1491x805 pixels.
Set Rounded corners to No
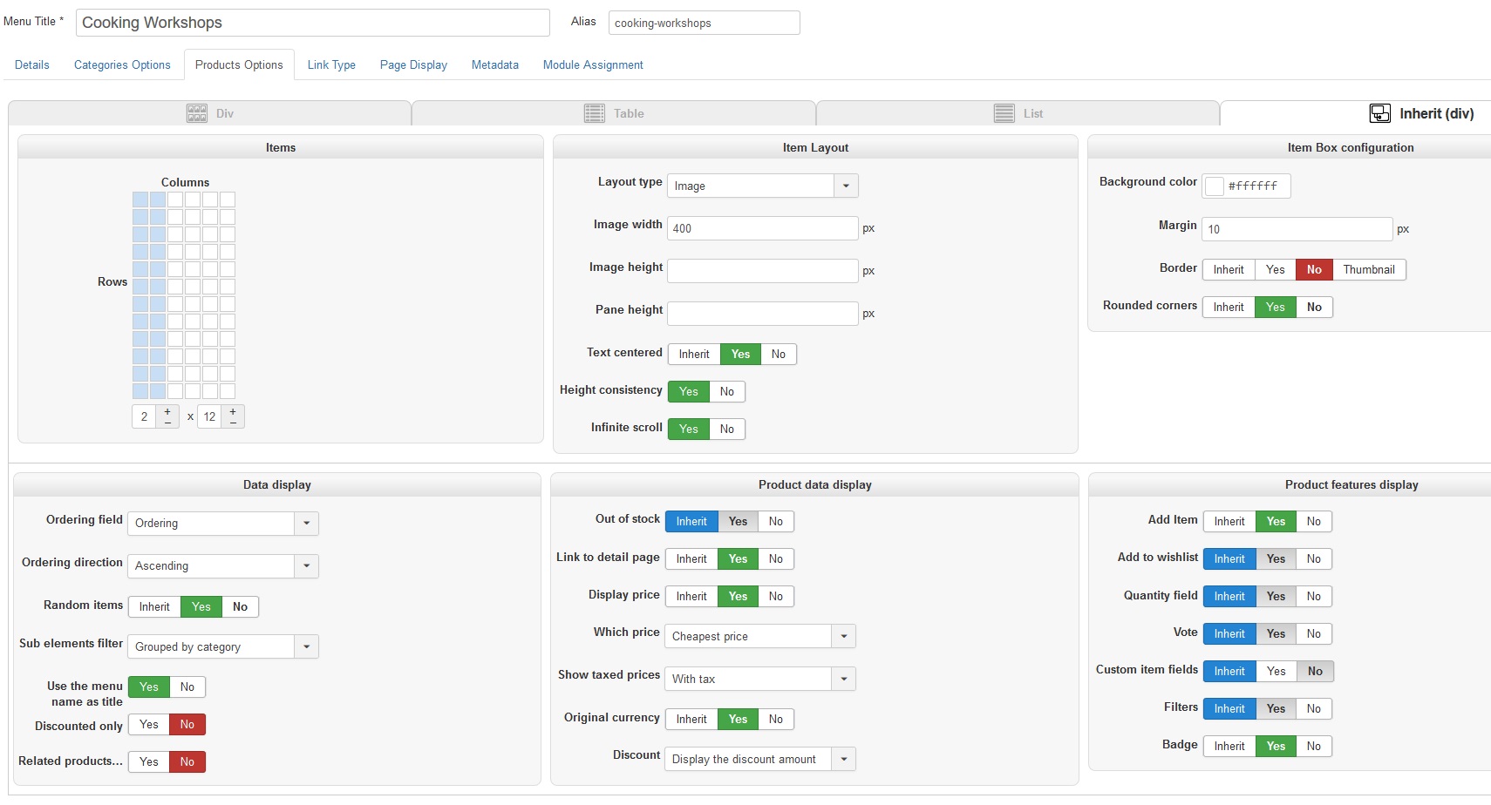pyautogui.click(x=1314, y=307)
